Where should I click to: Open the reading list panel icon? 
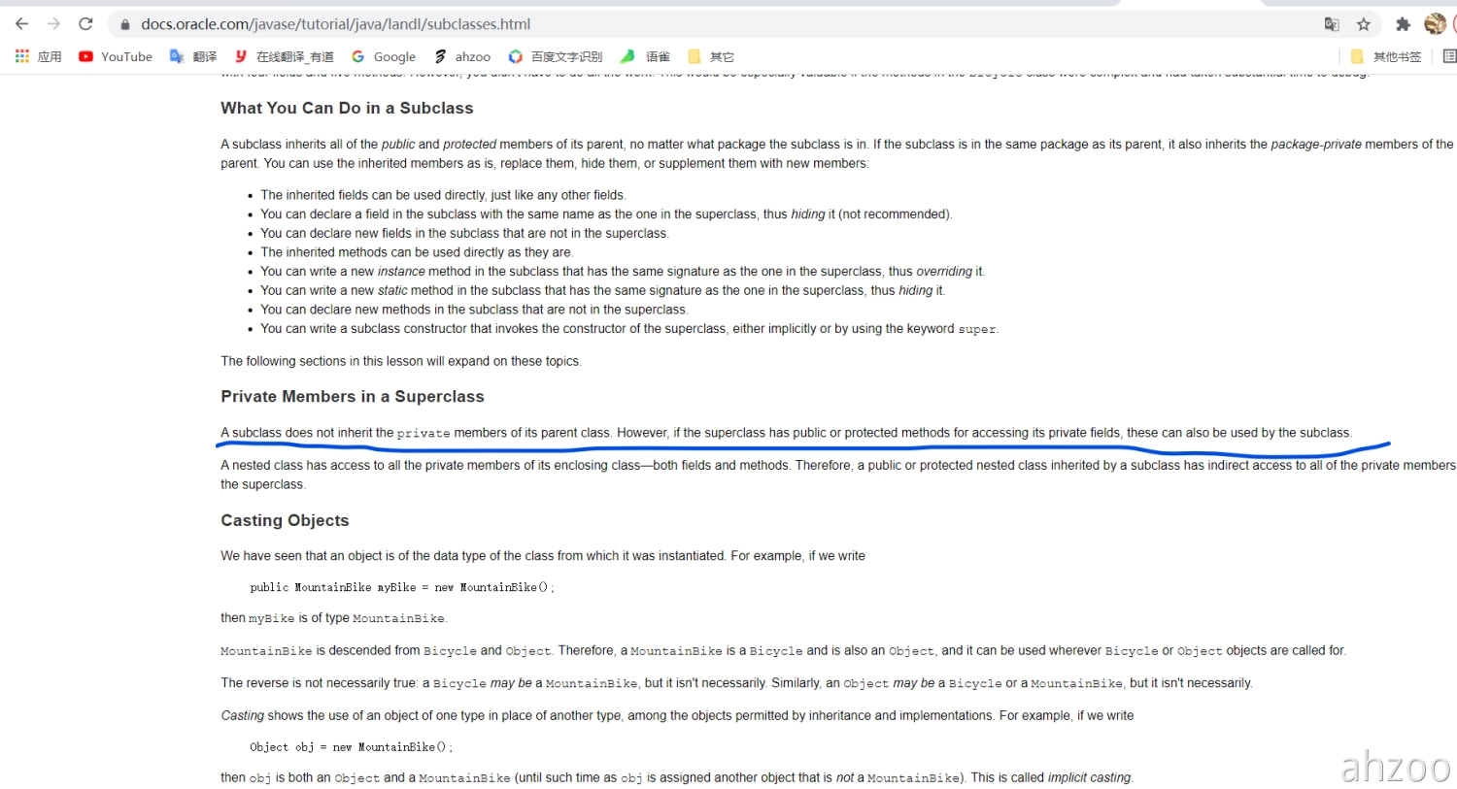pos(1449,56)
